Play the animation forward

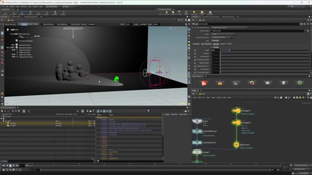pos(14,165)
